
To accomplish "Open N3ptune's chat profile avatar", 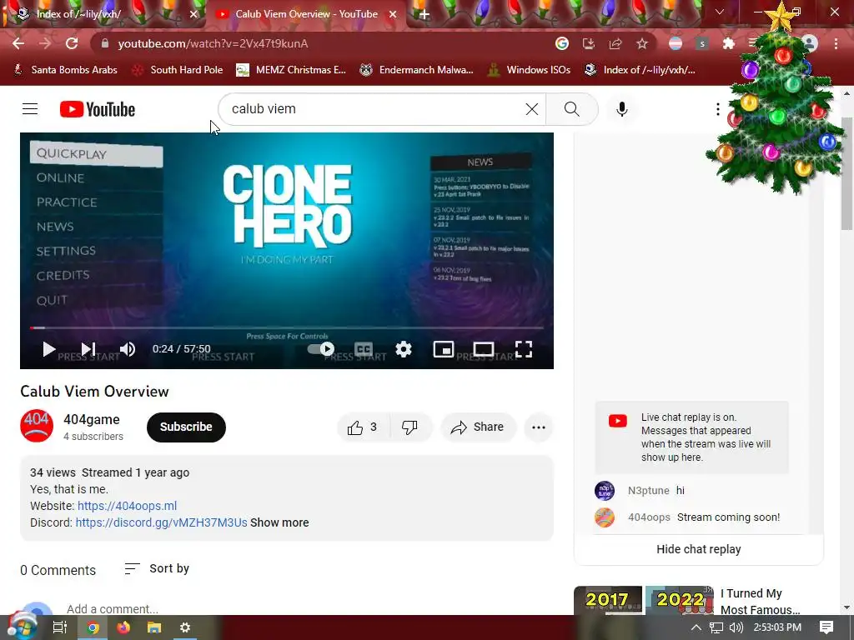I will click(x=605, y=491).
